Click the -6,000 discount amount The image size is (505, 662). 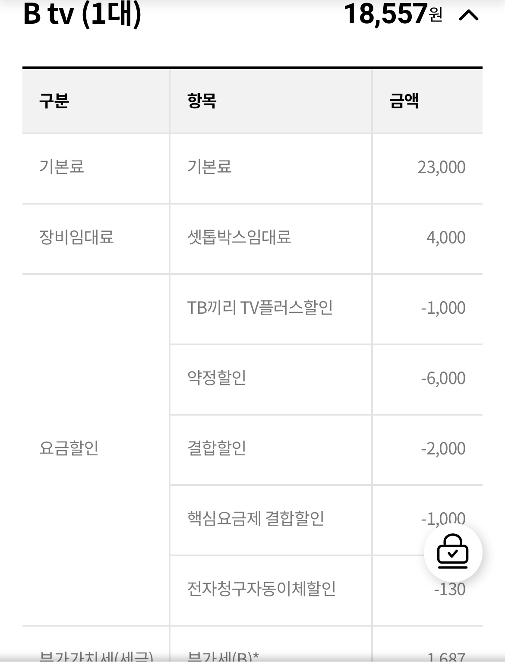click(443, 378)
